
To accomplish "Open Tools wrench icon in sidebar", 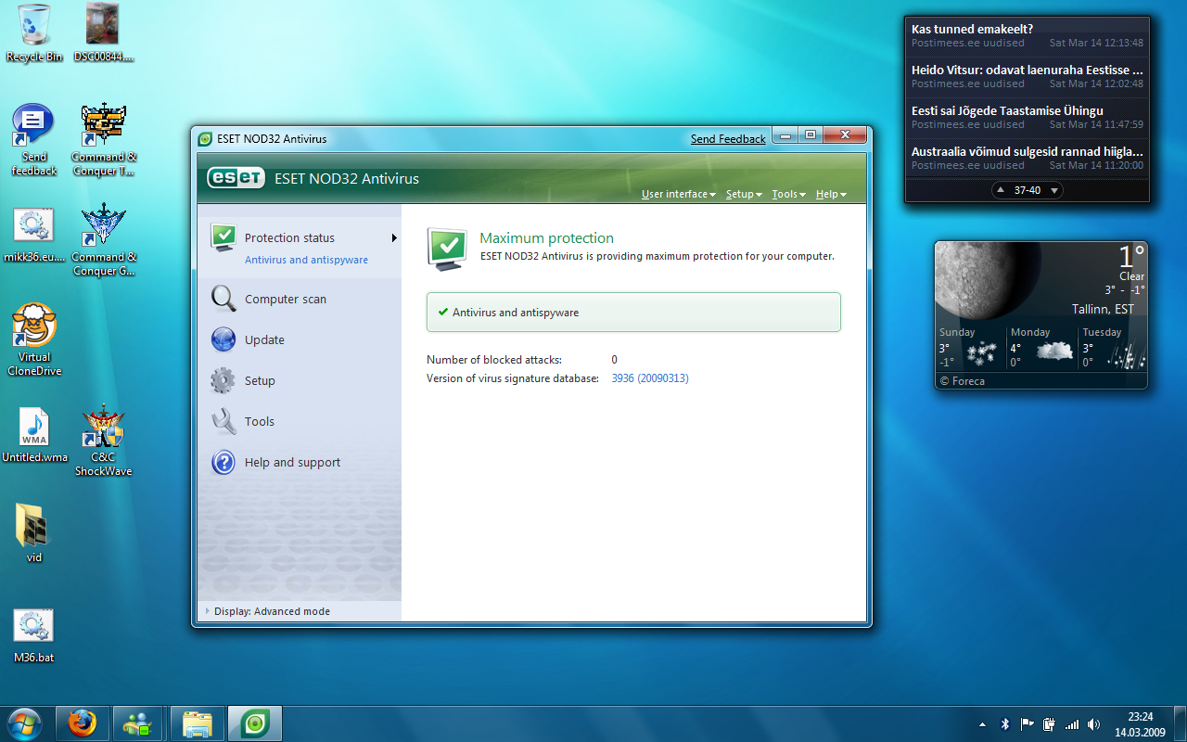I will click(x=223, y=421).
